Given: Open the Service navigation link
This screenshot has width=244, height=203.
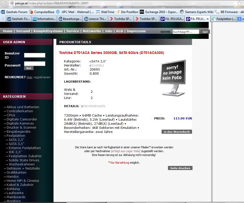Looking at the screenshot, I should coord(73,31).
